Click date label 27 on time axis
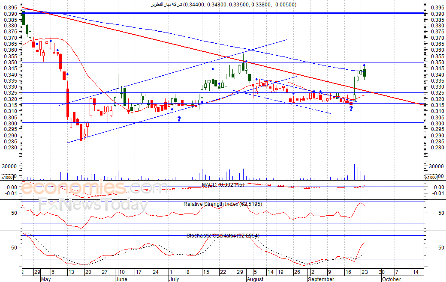This screenshot has width=446, height=282. pyautogui.click(x=105, y=272)
